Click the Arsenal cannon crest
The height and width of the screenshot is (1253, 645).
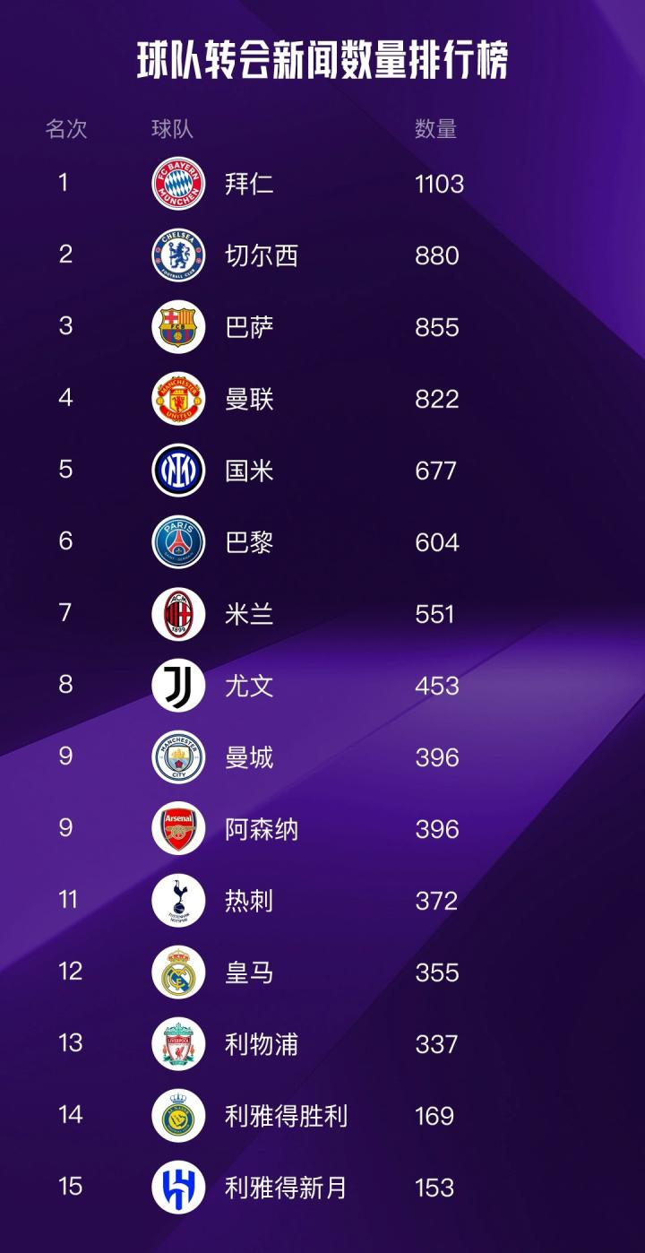coord(178,829)
